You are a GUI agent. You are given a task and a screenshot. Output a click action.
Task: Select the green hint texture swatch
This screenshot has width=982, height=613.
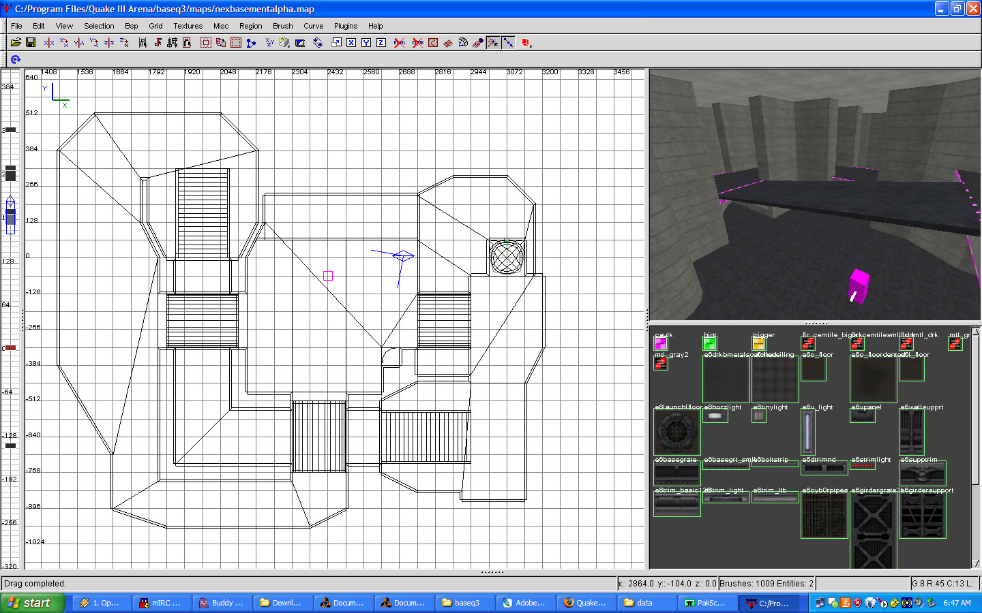[x=710, y=343]
